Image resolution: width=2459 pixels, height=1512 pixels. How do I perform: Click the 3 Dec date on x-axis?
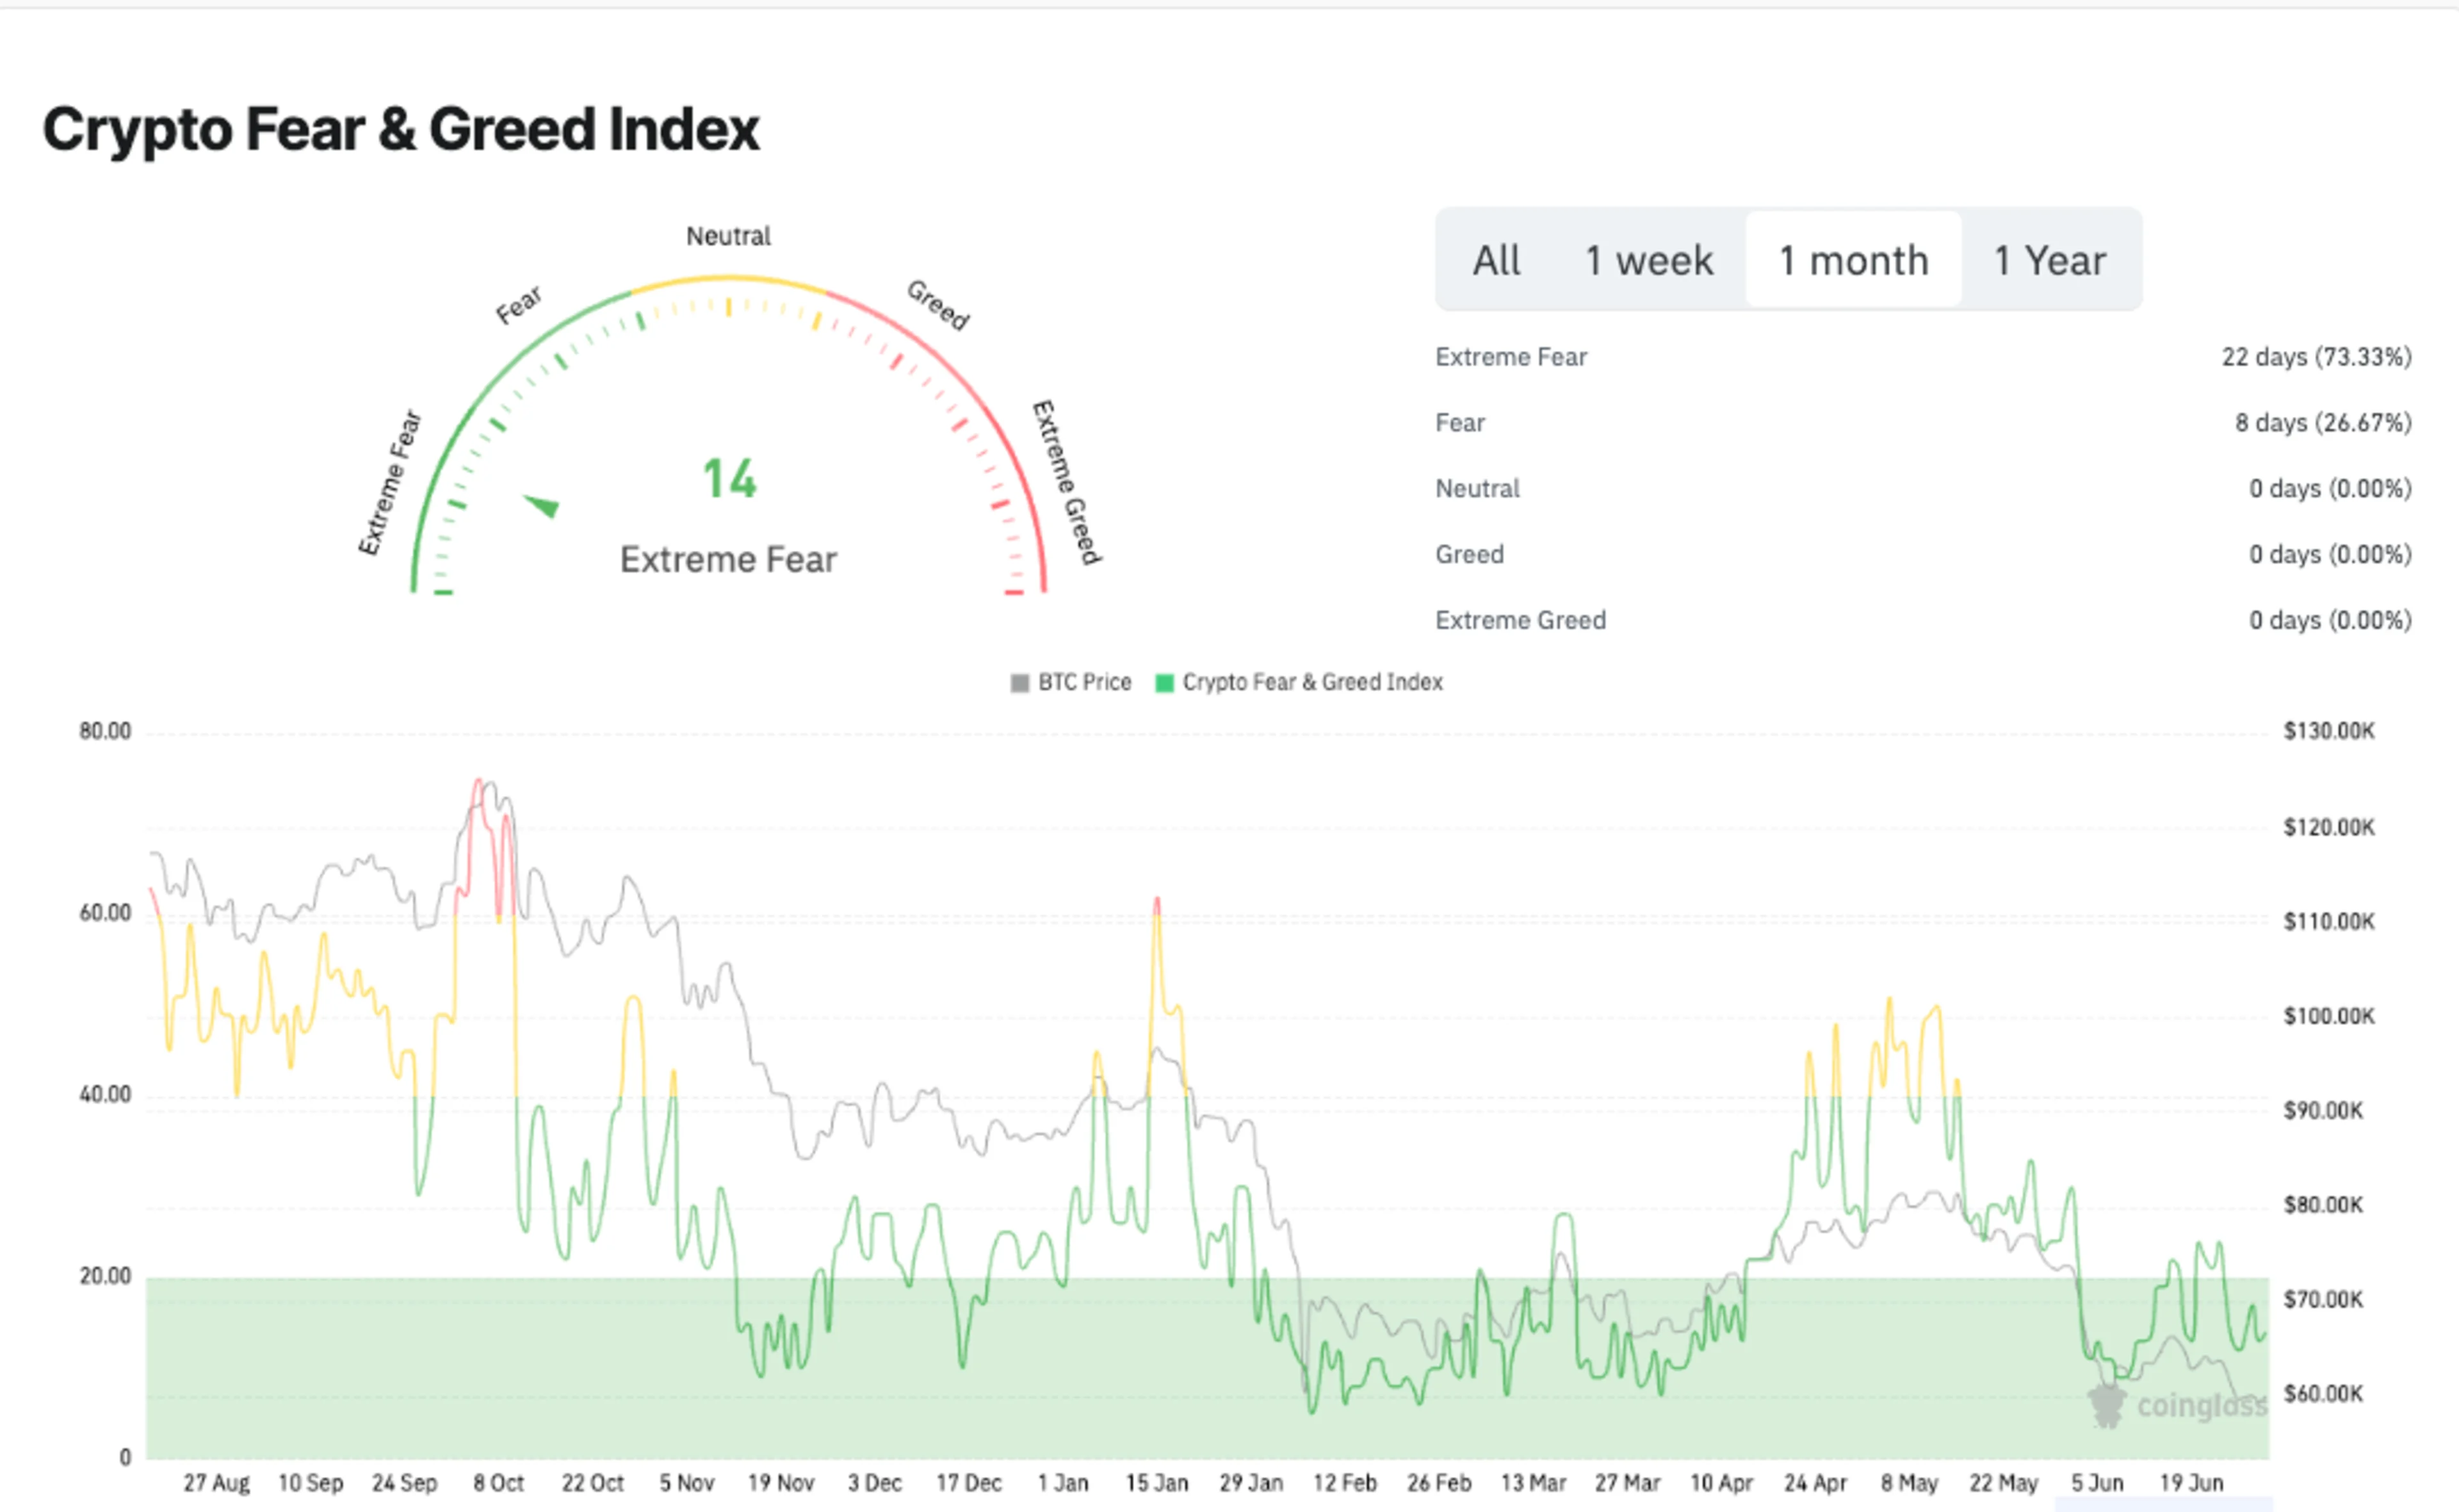(x=874, y=1483)
